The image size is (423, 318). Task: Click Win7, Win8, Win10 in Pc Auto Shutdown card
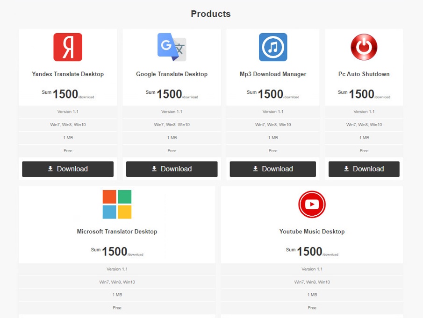click(x=364, y=125)
